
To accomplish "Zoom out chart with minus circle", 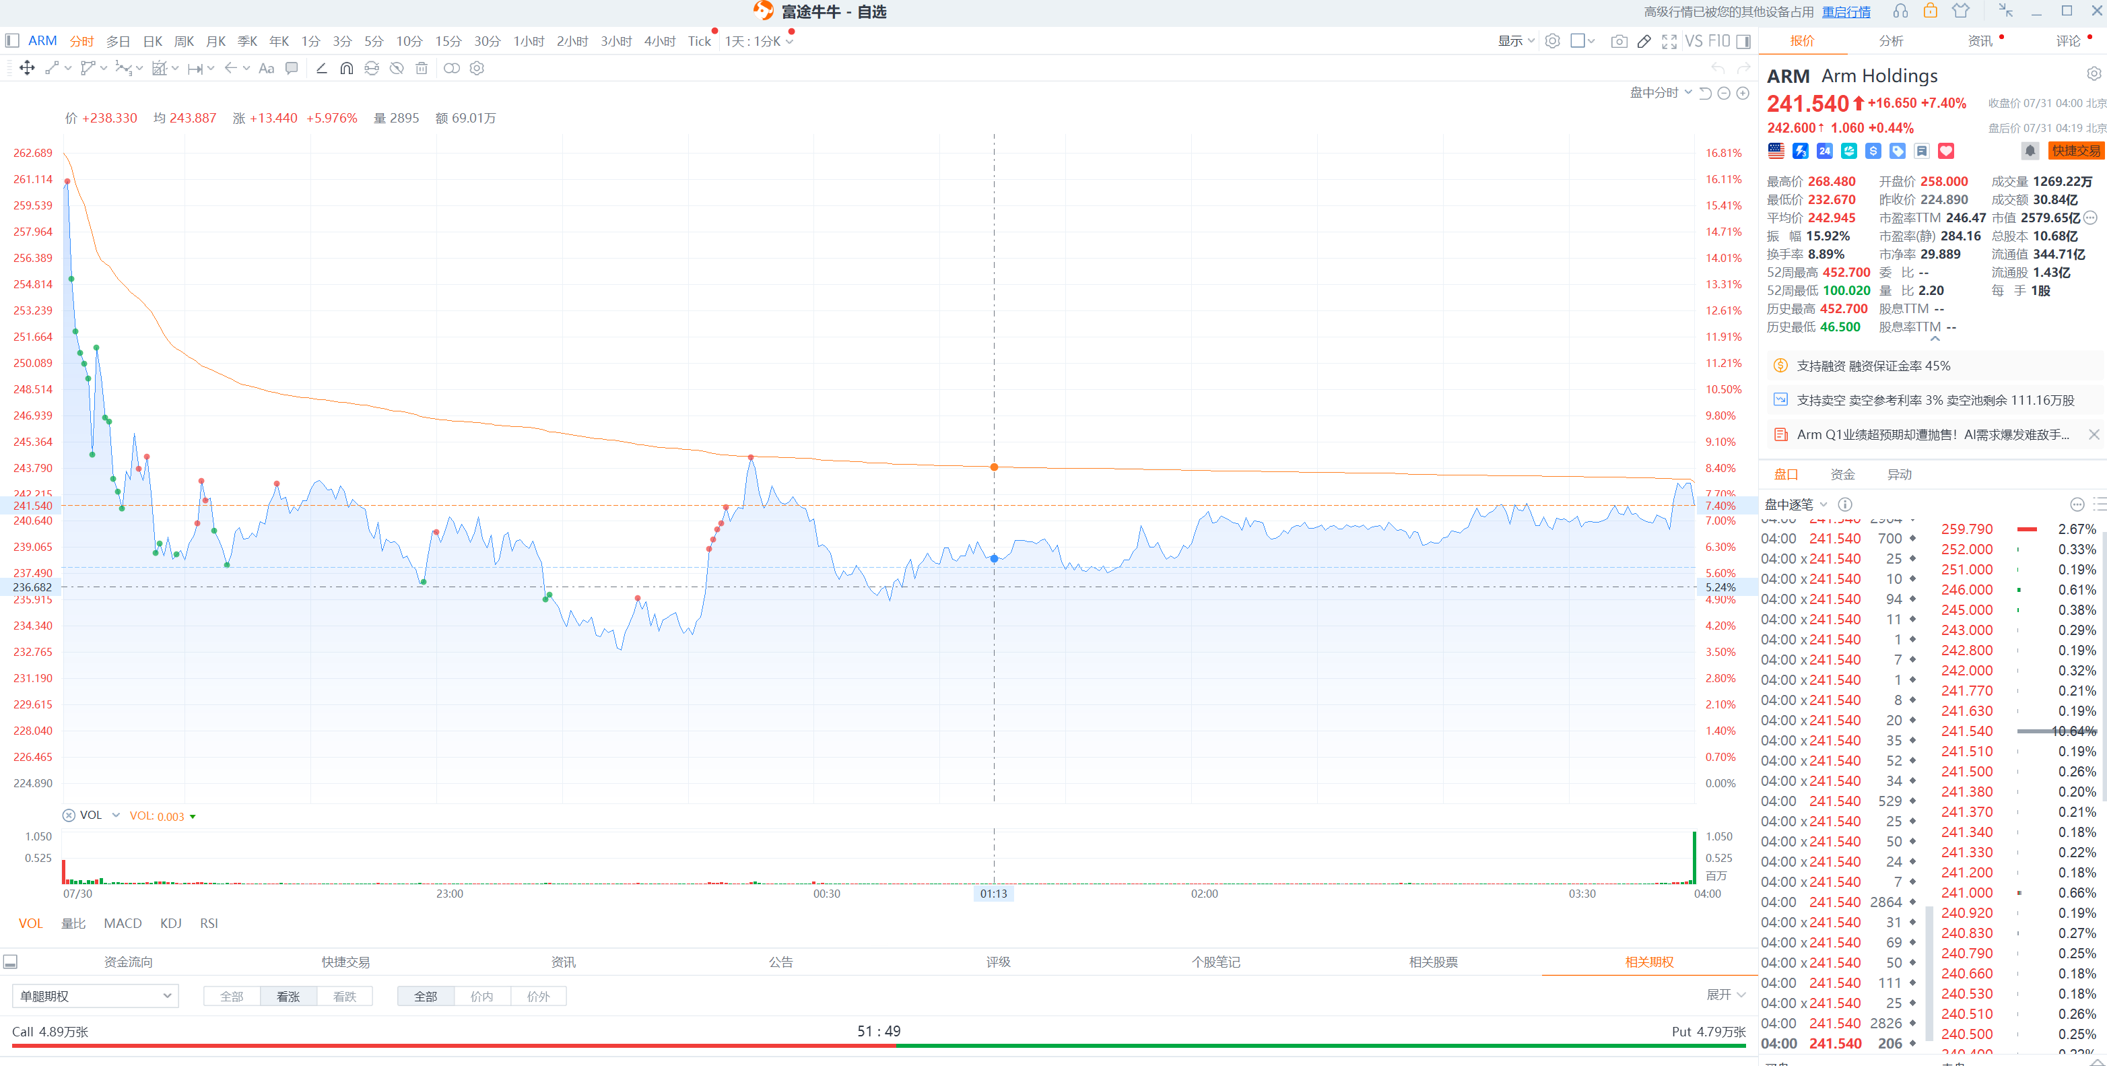I will [x=1725, y=93].
